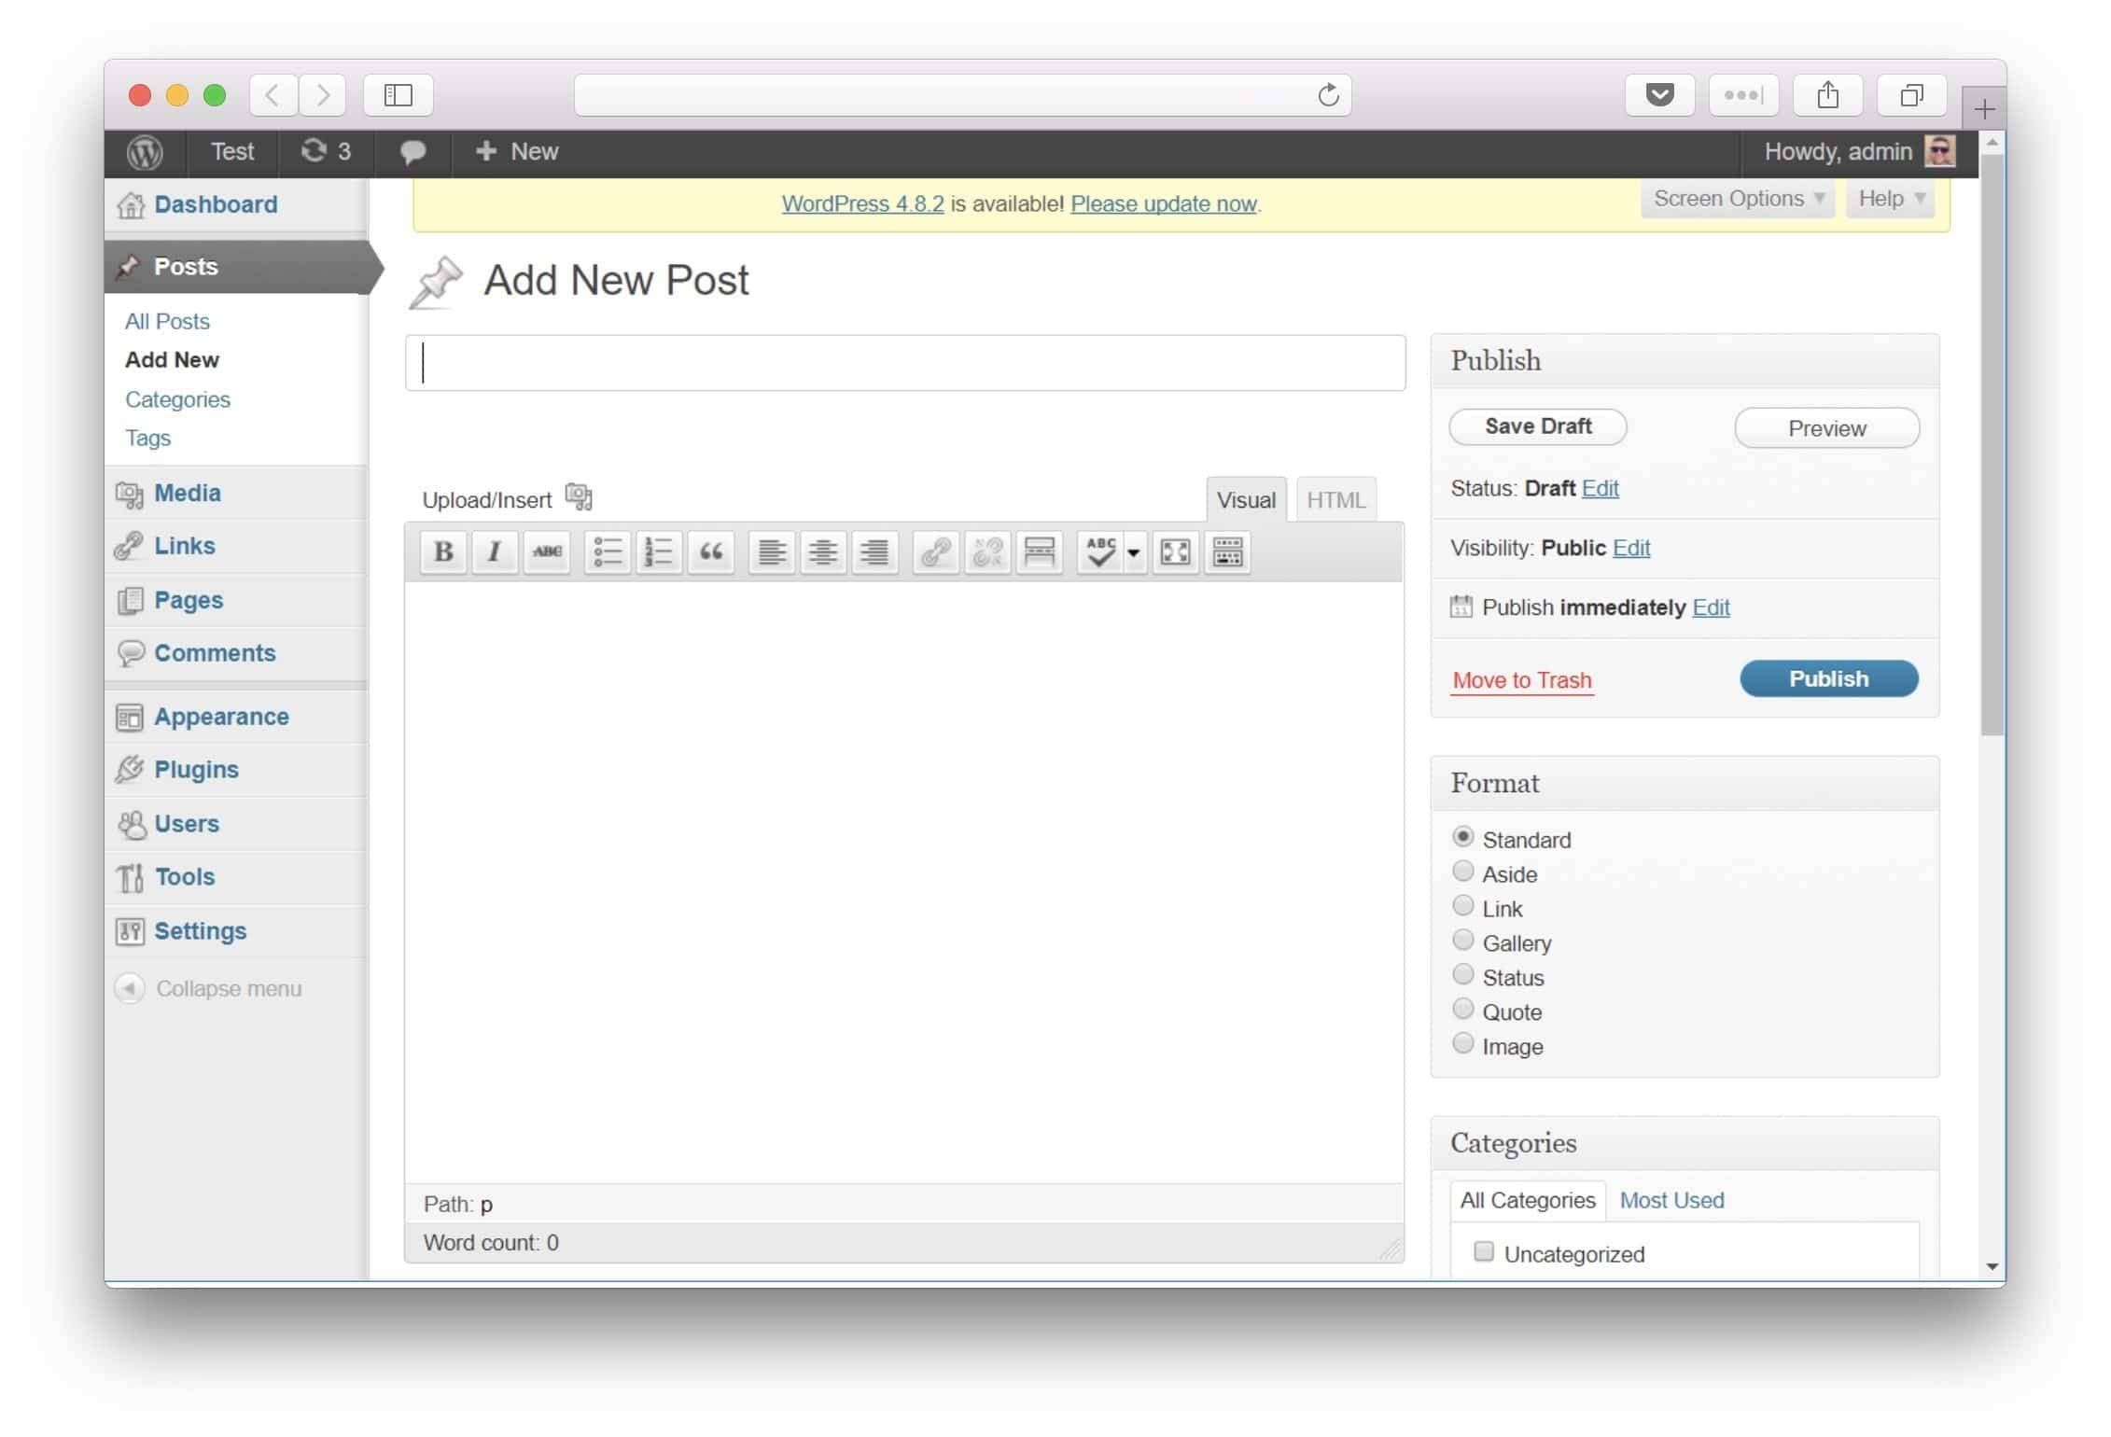Show the kitchen sink toolbar
2111x1437 pixels.
coord(1227,552)
